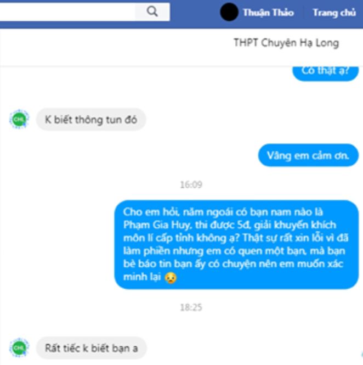Click the 16:09 timestamp
The image size is (363, 365).
point(191,184)
